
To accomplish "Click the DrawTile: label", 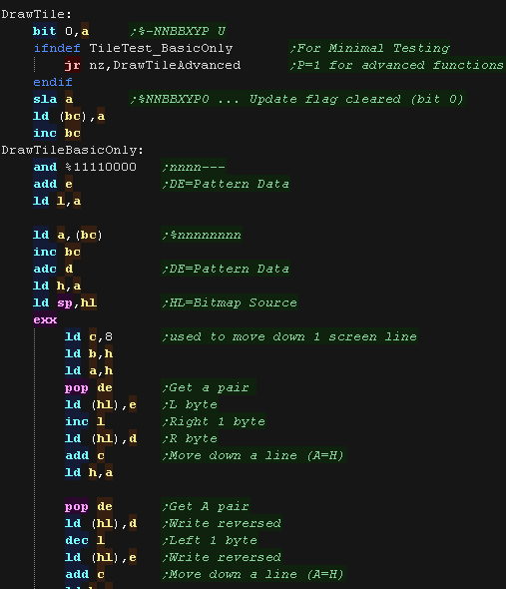I will pyautogui.click(x=37, y=14).
